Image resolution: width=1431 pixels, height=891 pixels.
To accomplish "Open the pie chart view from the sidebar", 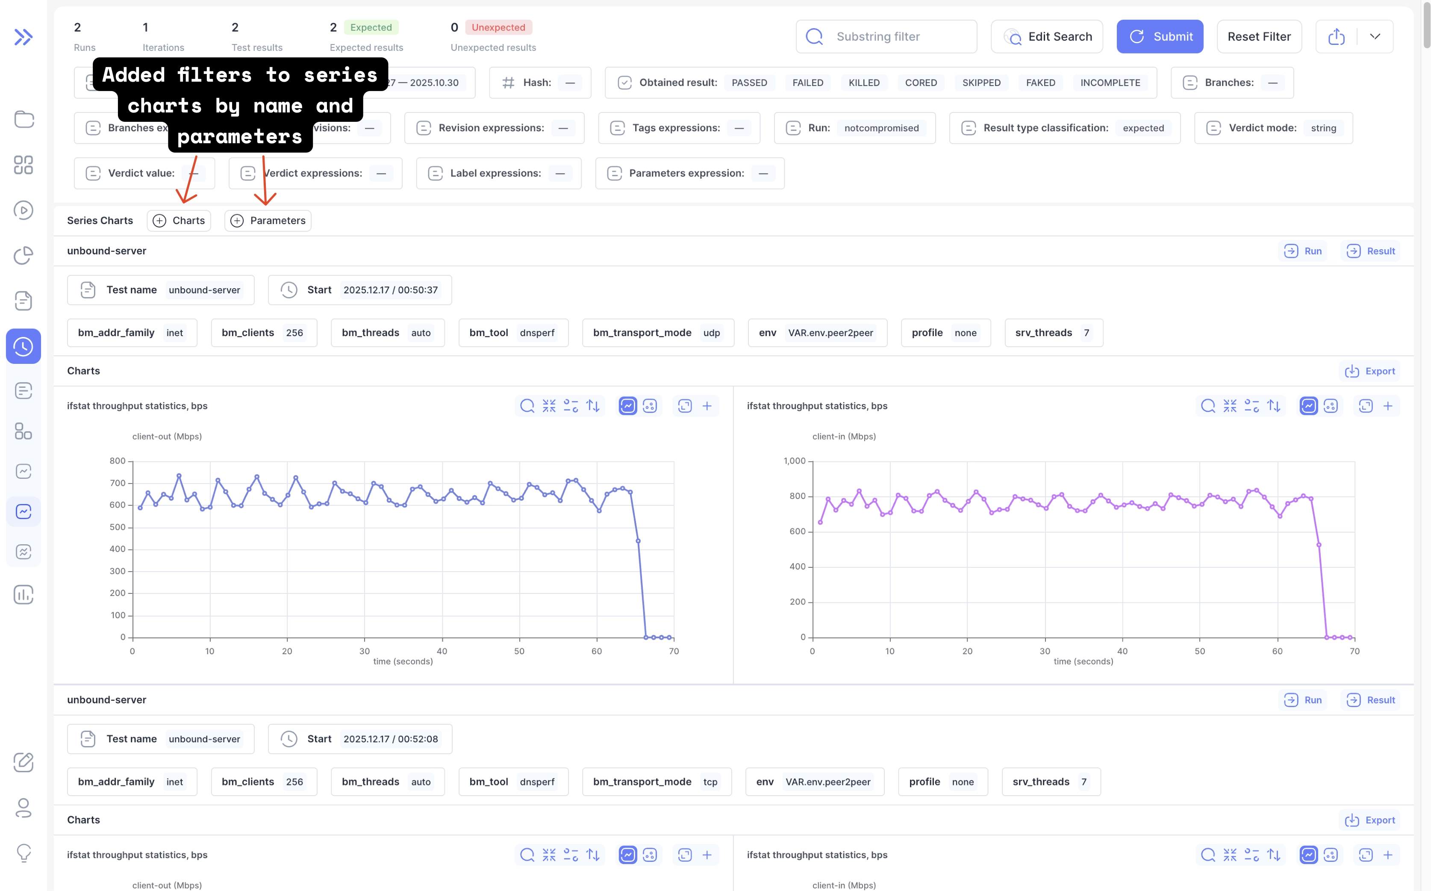I will coord(24,256).
